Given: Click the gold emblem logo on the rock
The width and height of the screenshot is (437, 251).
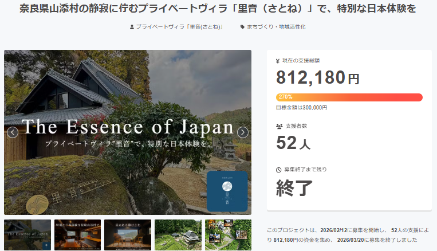Looking at the screenshot, I should 37,203.
